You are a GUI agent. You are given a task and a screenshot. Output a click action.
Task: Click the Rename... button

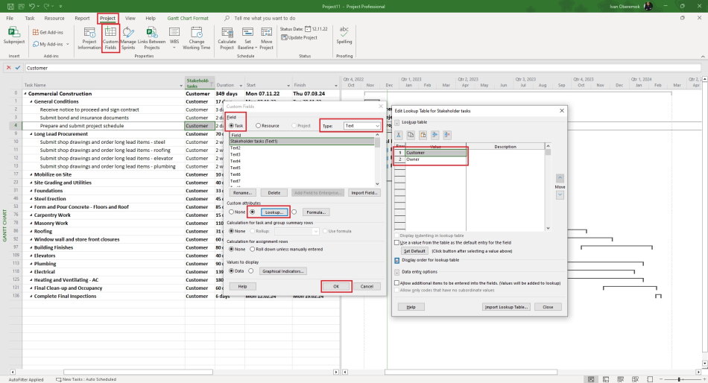pos(242,192)
